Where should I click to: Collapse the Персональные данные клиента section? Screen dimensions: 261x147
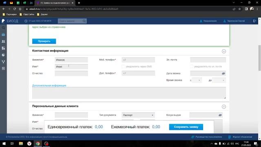click(224, 107)
